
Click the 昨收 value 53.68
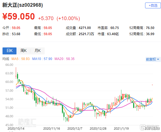(16, 34)
